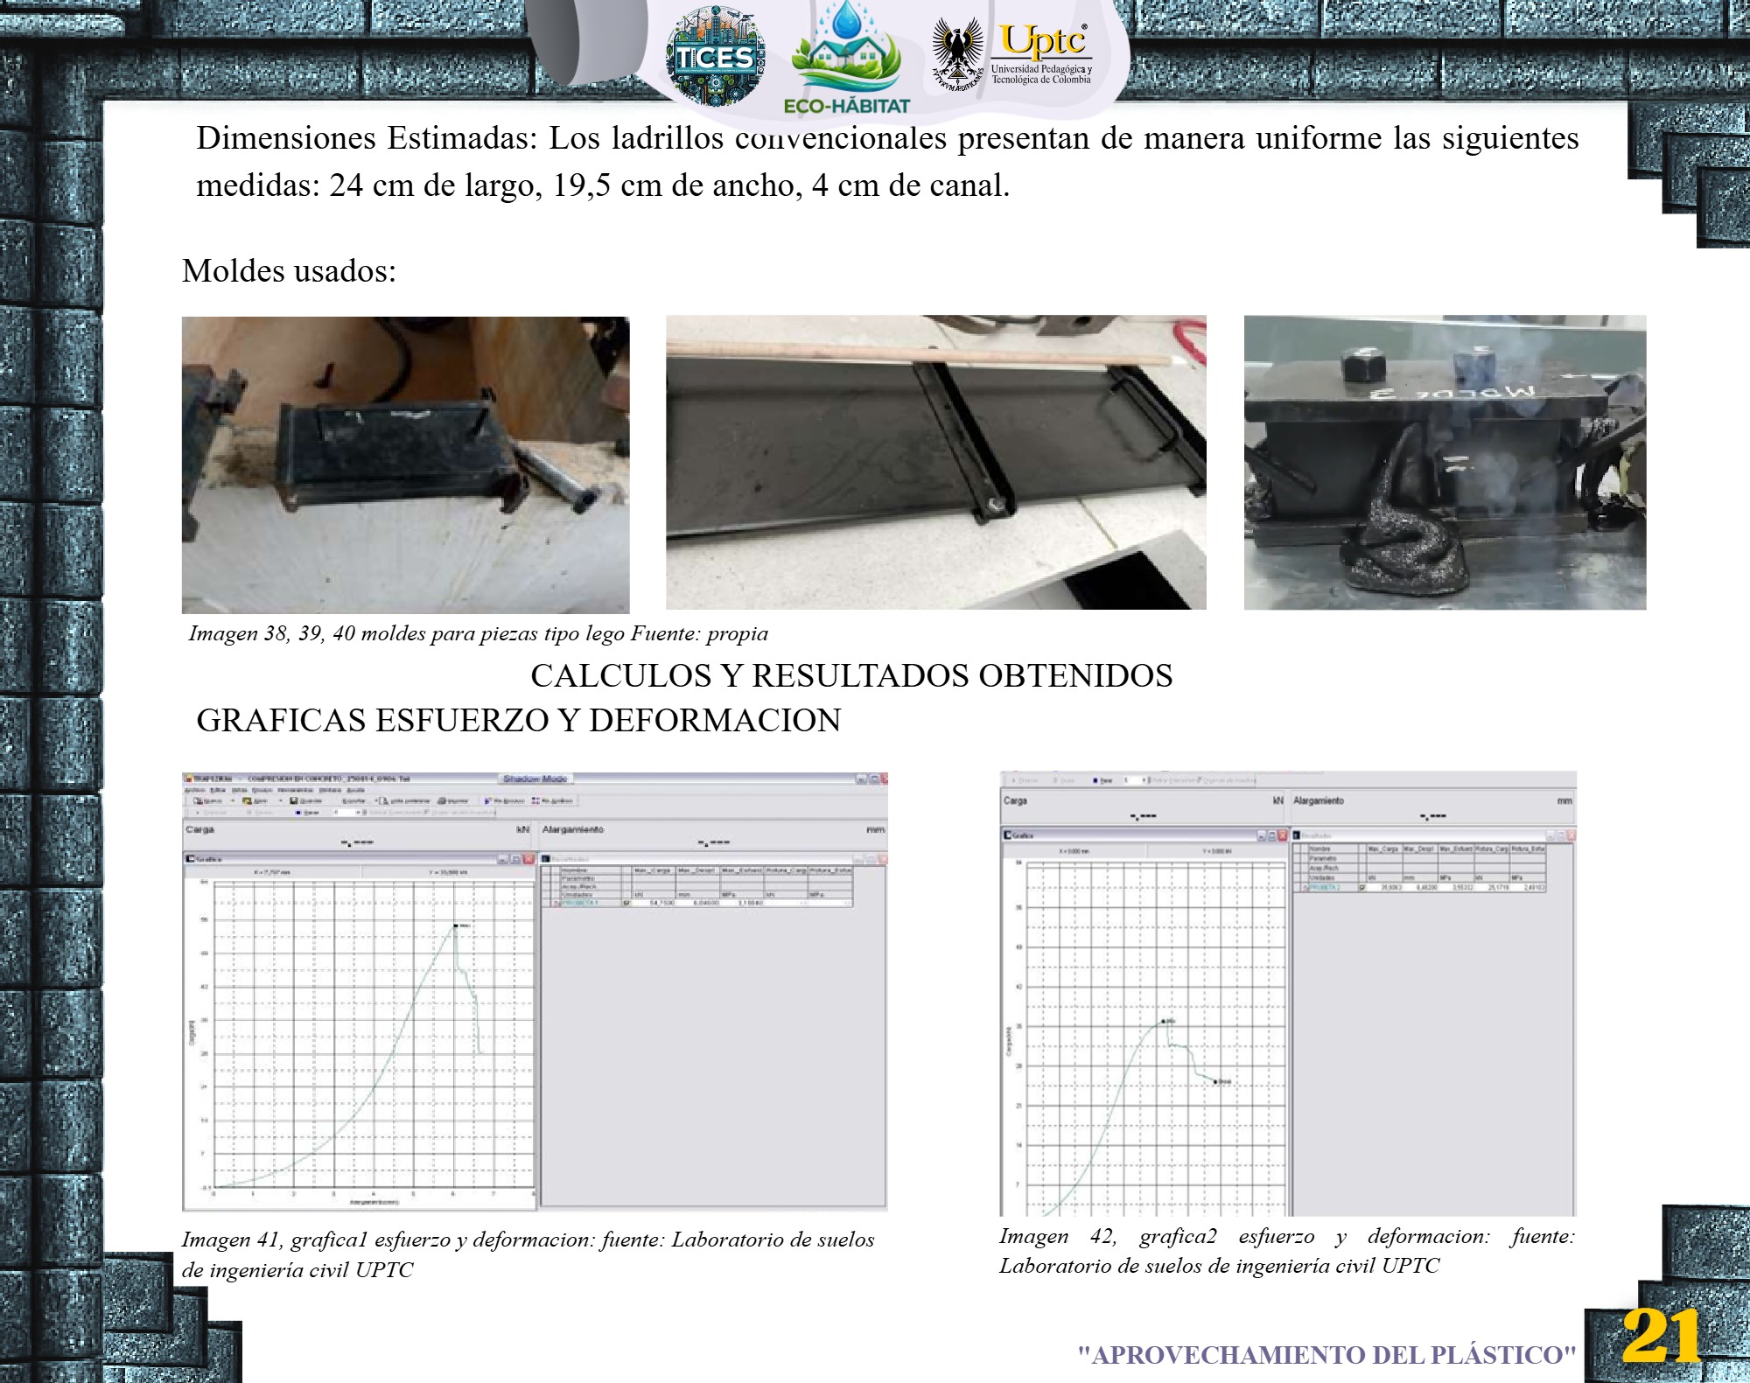
Task: Open the smoking mold photo with melted plastic
Action: (x=1445, y=463)
